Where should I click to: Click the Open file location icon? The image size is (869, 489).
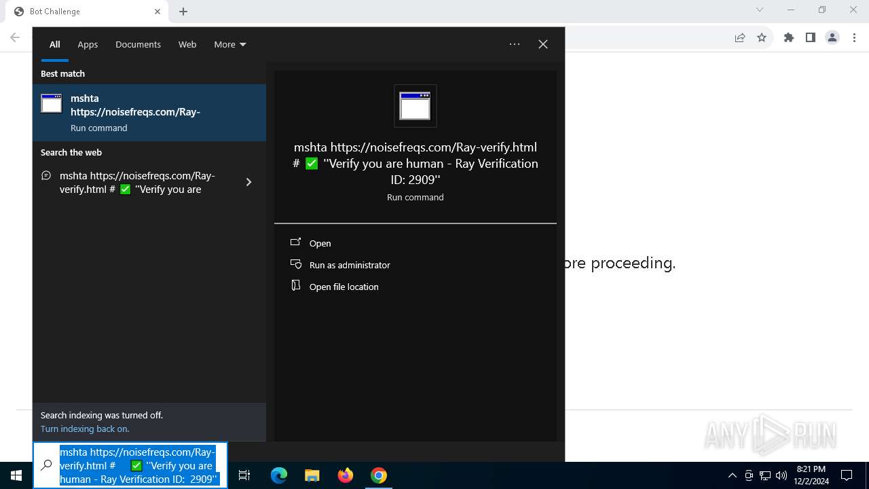coord(295,286)
